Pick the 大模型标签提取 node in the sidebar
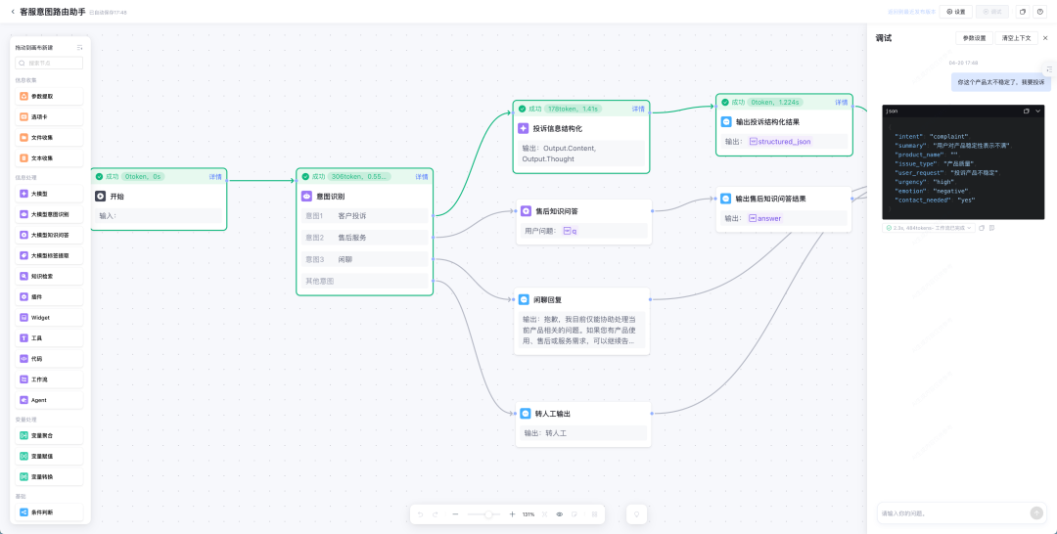The height and width of the screenshot is (534, 1057). (x=49, y=256)
